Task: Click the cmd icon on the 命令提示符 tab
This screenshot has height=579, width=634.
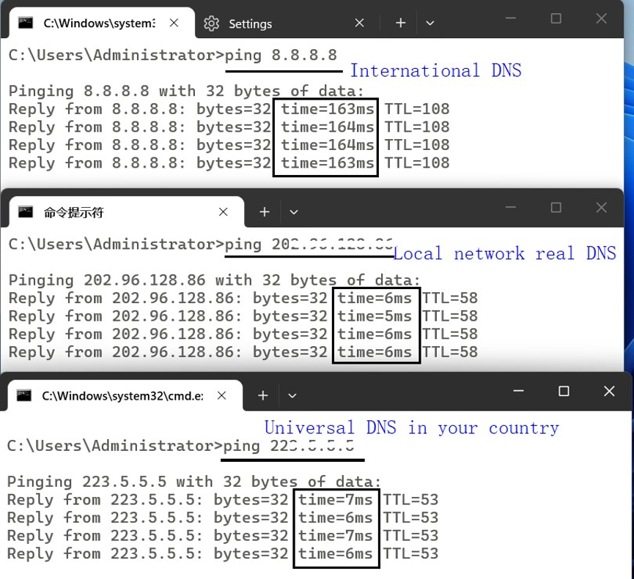Action: (x=26, y=212)
